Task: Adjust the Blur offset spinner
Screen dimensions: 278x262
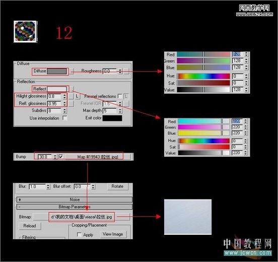Action: [93, 186]
